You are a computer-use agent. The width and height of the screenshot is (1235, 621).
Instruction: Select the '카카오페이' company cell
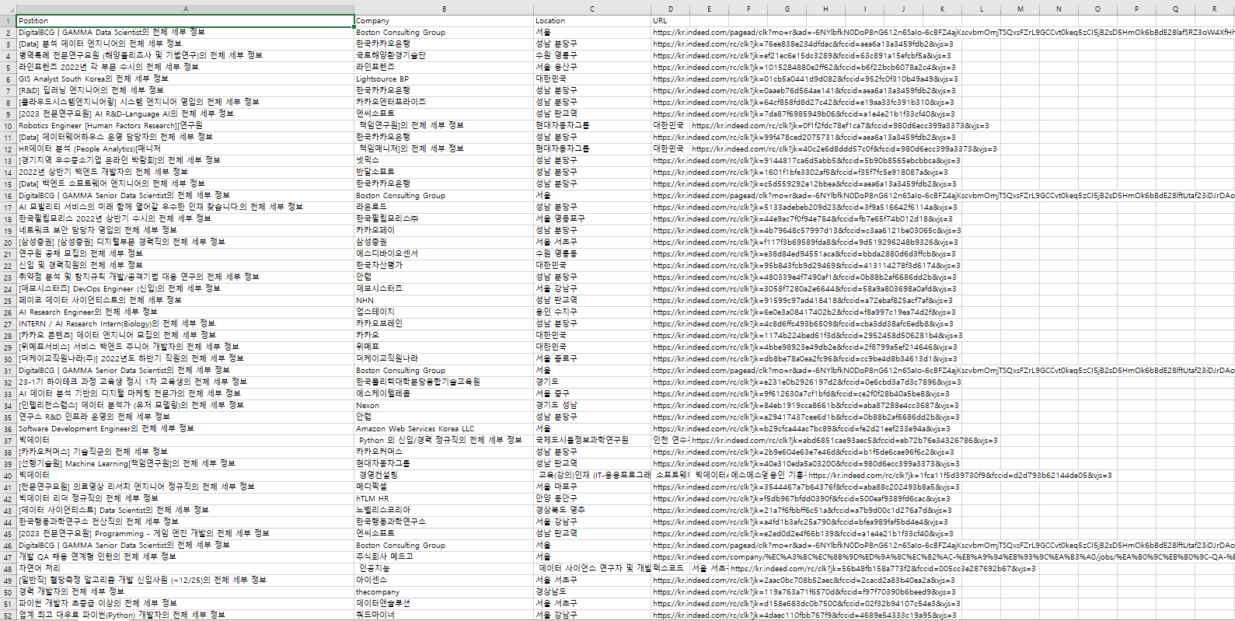coord(444,231)
